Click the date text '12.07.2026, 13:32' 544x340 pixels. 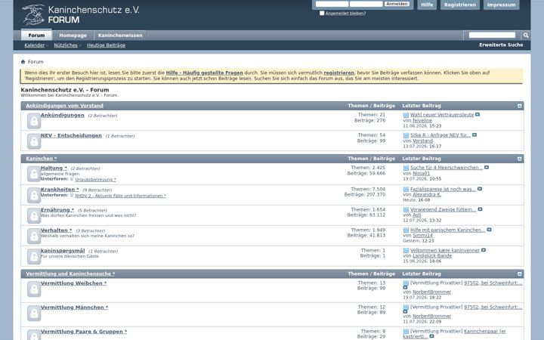pyautogui.click(x=422, y=221)
